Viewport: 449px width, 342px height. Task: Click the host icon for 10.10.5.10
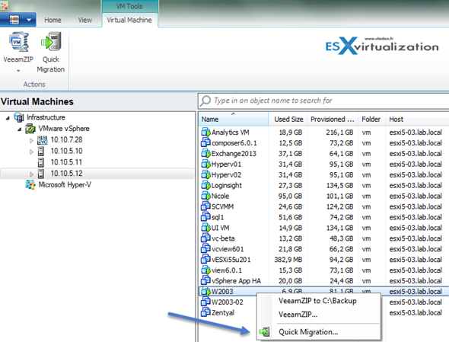tap(41, 152)
